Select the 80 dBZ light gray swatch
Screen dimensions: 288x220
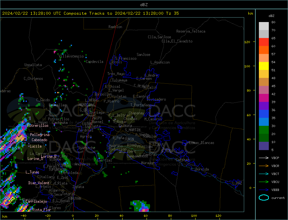264,26
